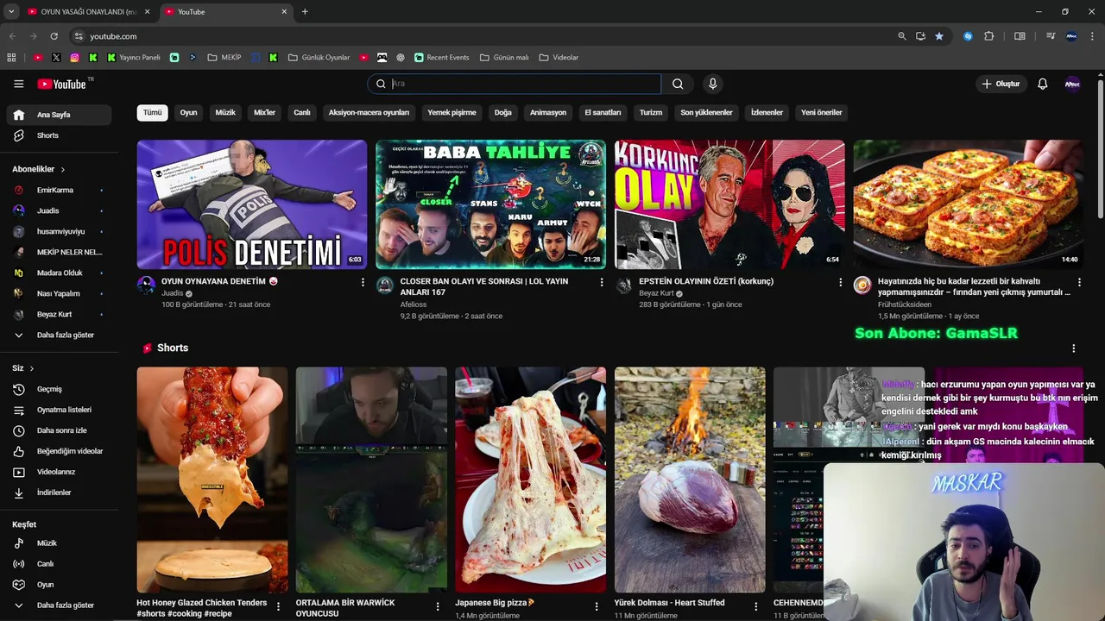Open İndirilenler in sidebar
This screenshot has width=1105, height=621.
(x=59, y=492)
